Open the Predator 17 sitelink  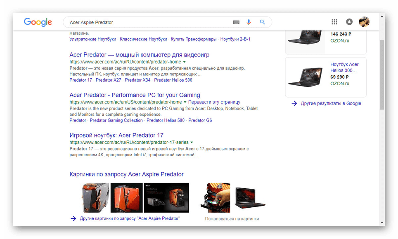81,80
